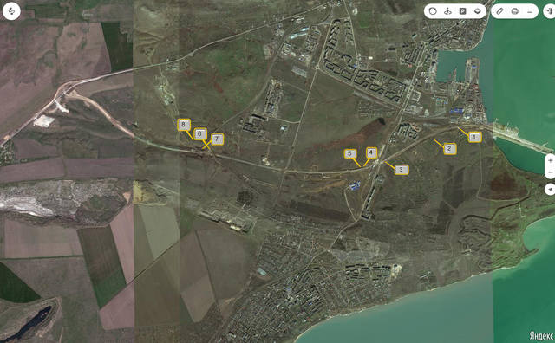Click map marker labeled 8

point(184,125)
